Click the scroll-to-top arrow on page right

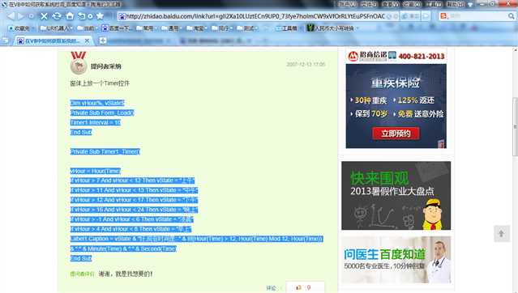click(502, 234)
